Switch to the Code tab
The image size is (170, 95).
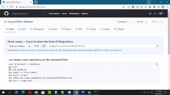pos(10,29)
